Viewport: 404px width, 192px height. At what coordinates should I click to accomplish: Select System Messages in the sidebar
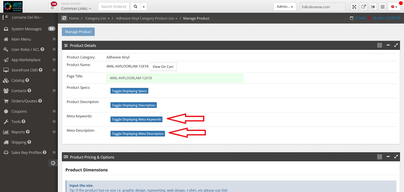[26, 29]
